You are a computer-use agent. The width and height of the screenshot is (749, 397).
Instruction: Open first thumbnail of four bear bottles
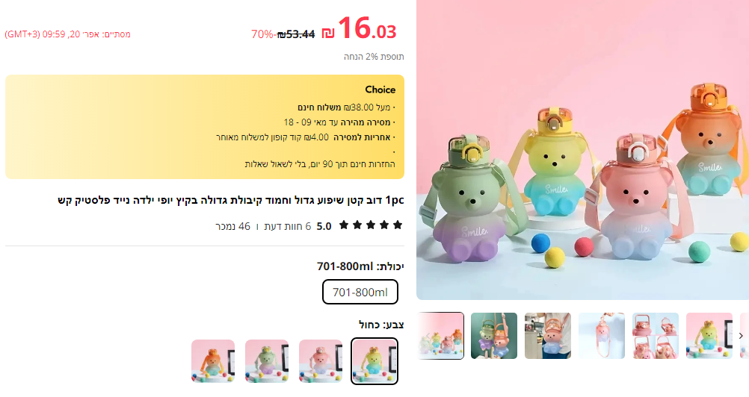coord(440,336)
